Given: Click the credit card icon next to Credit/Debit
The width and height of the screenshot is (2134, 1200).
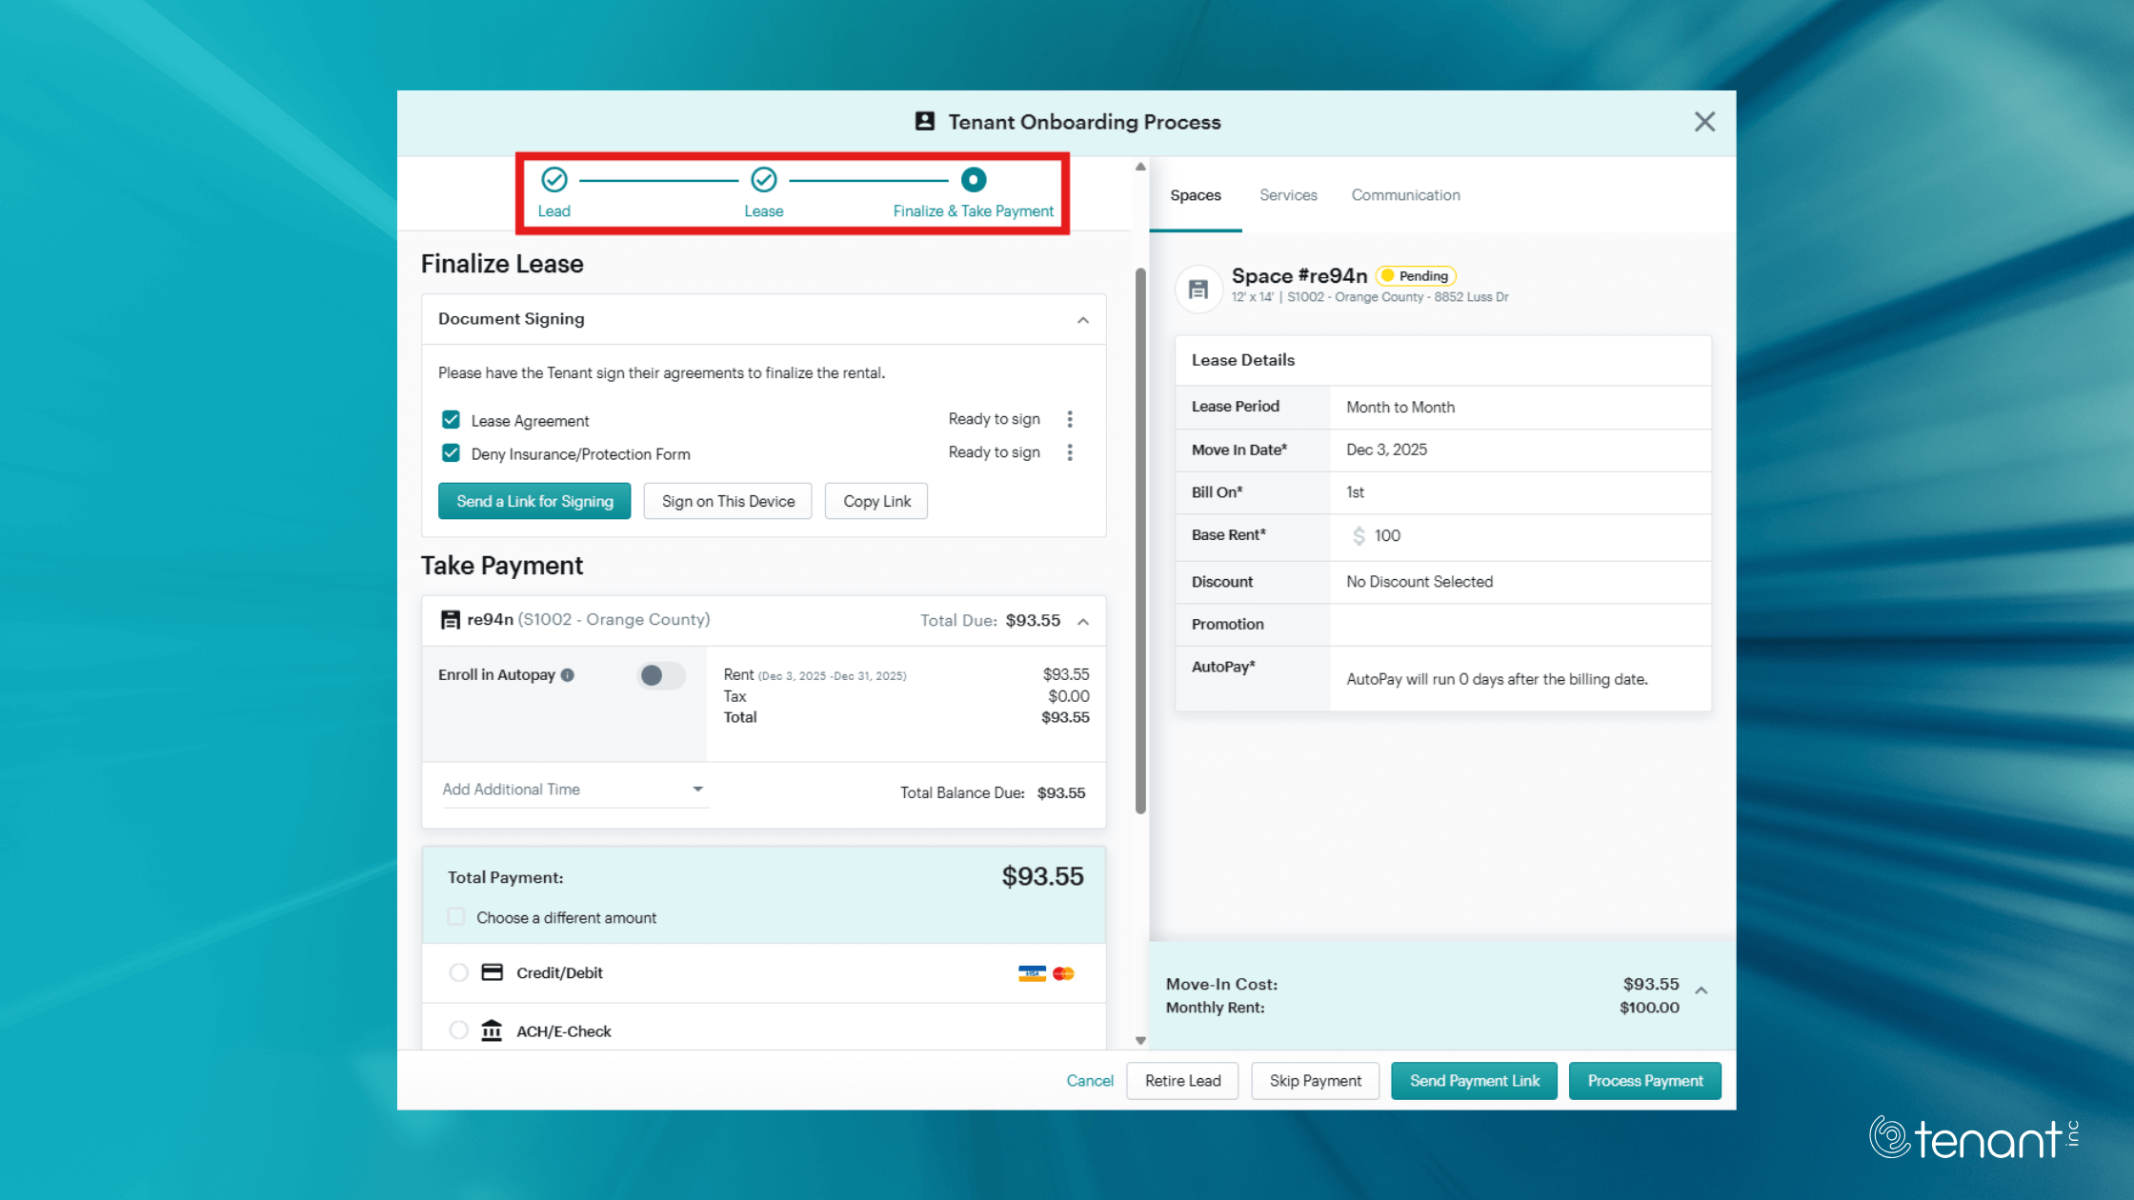Looking at the screenshot, I should click(x=492, y=972).
